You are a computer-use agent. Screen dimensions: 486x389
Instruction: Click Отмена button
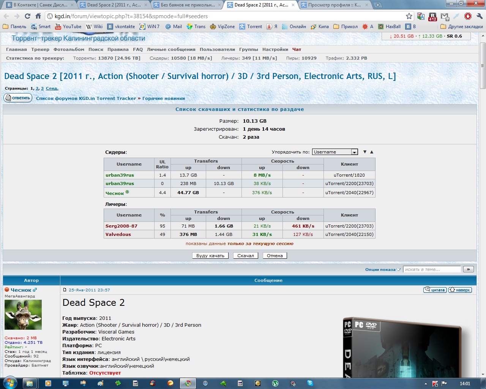coord(275,256)
